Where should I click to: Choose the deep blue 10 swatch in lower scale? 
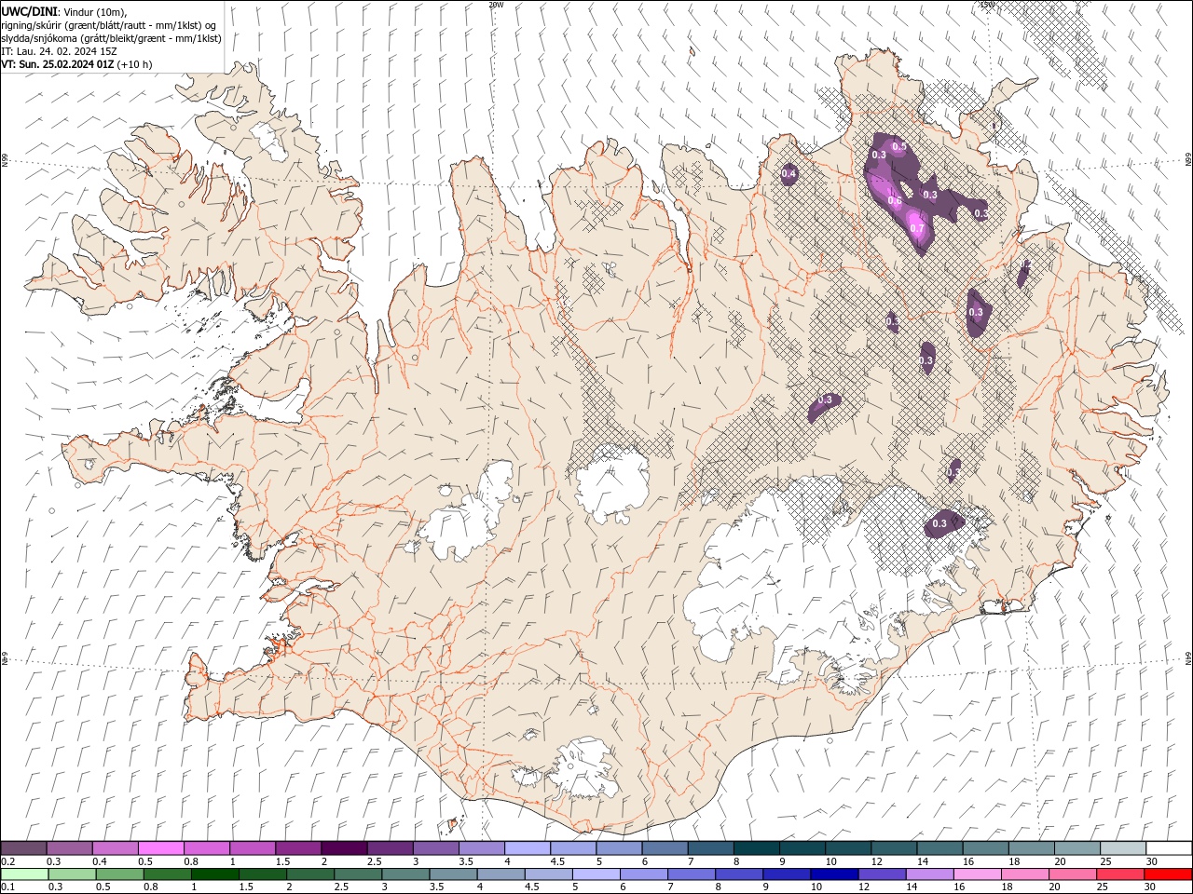(834, 874)
